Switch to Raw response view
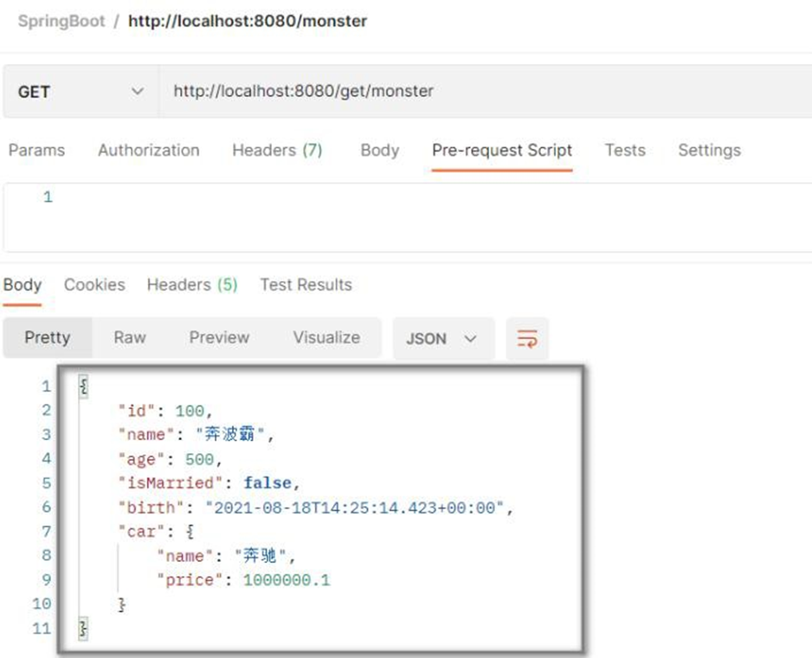Image resolution: width=812 pixels, height=658 pixels. tap(130, 338)
